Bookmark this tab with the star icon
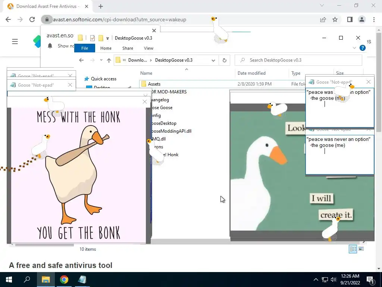382x287 pixels. pyautogui.click(x=335, y=19)
